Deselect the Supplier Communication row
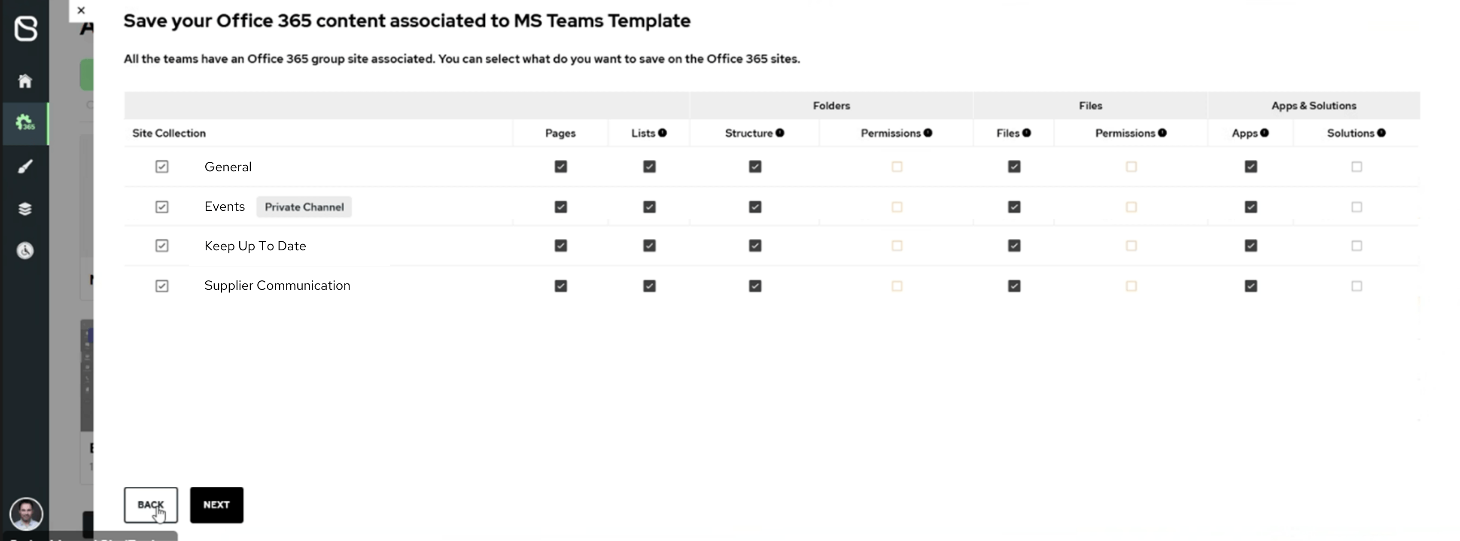 [x=162, y=286]
